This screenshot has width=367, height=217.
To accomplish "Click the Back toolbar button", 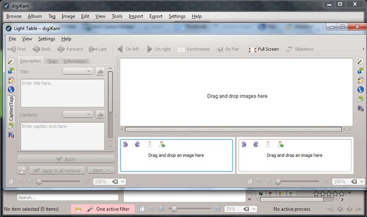I will [x=42, y=49].
